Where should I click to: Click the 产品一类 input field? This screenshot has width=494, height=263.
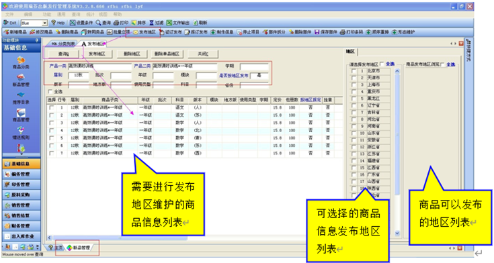coord(100,66)
